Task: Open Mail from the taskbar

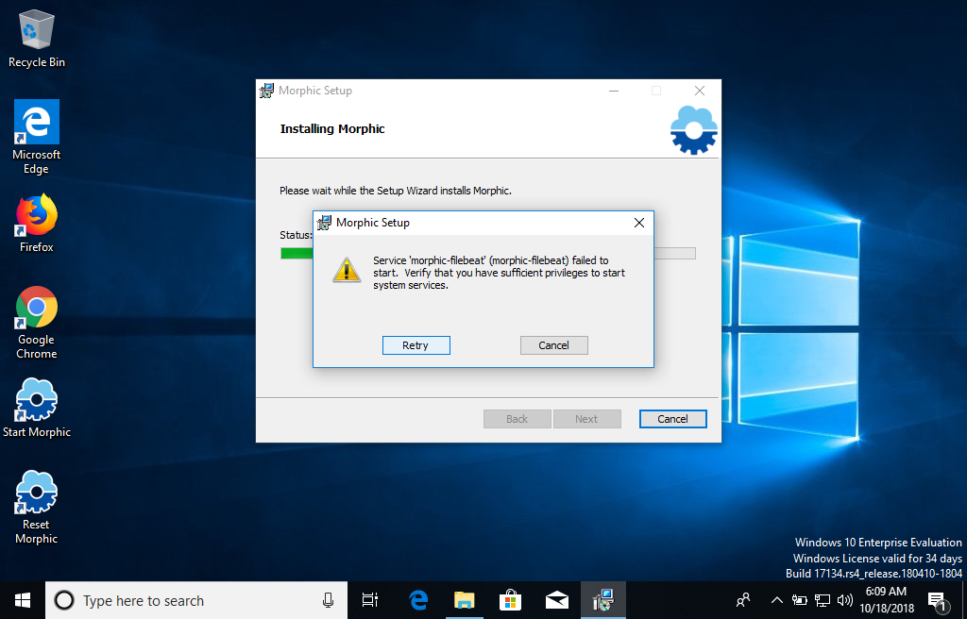Action: coord(557,600)
